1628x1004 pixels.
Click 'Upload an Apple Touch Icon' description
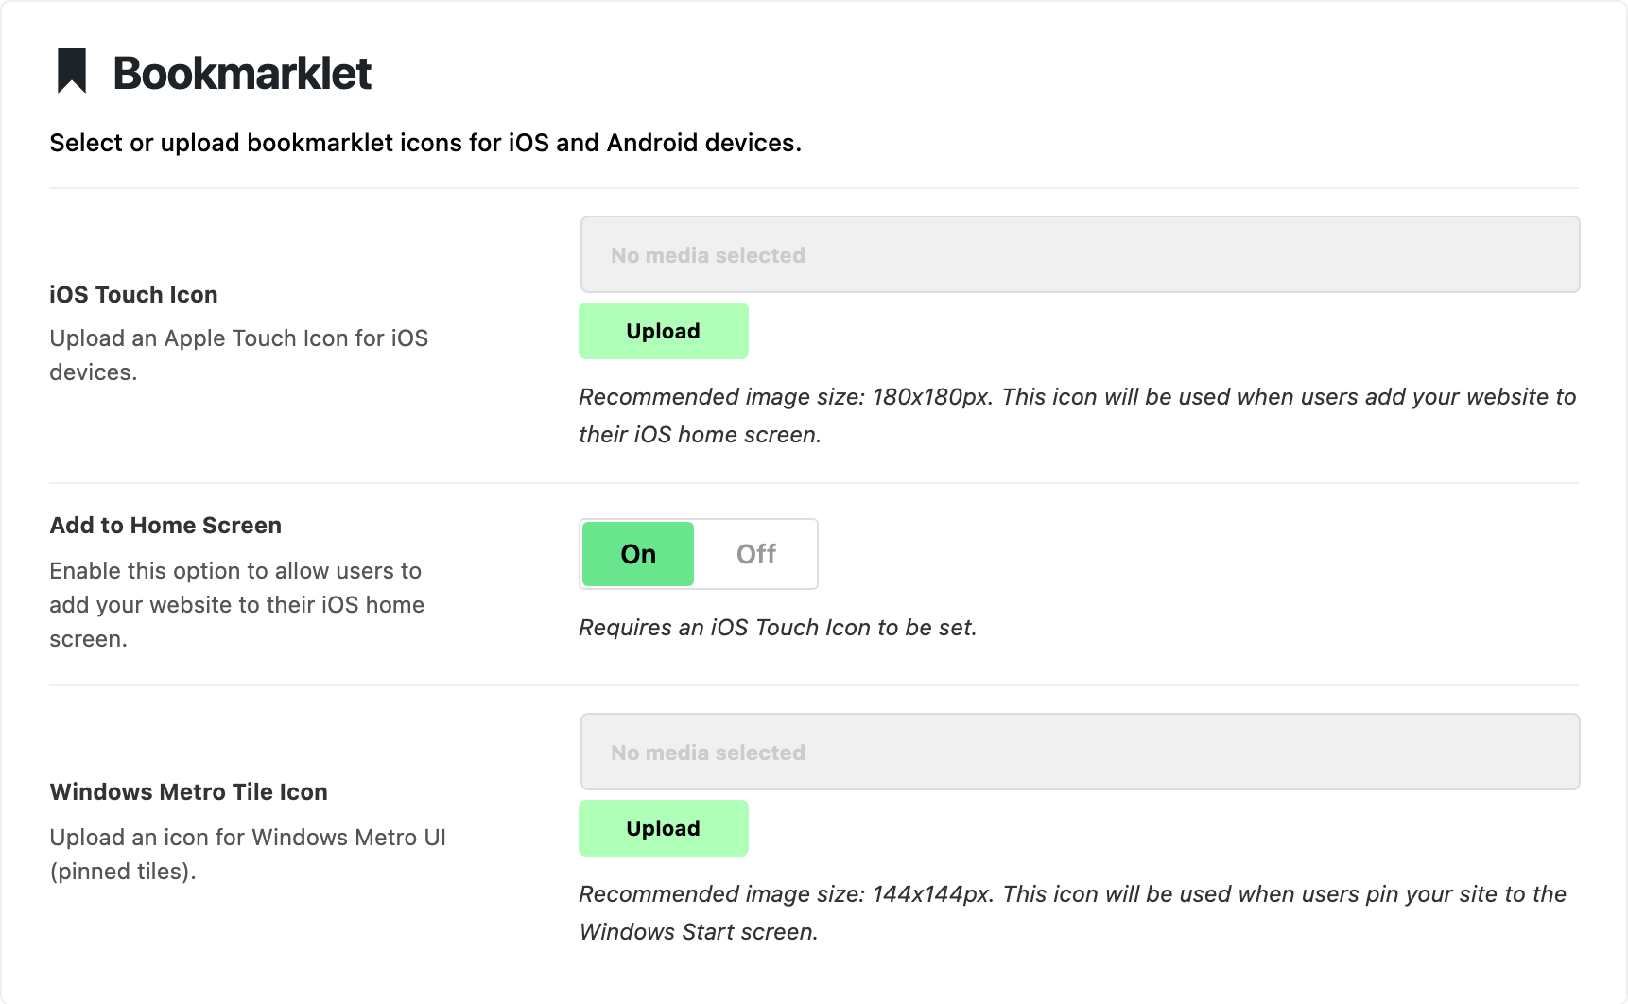238,355
